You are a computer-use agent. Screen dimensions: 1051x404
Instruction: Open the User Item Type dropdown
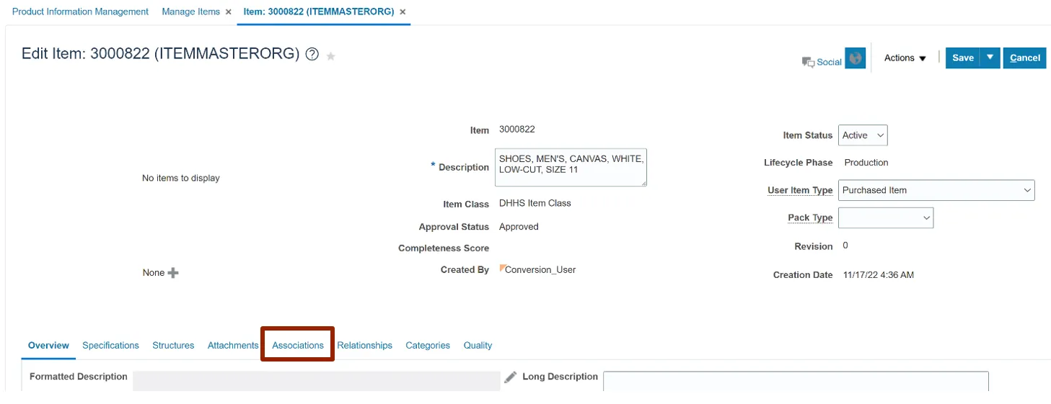pyautogui.click(x=936, y=190)
